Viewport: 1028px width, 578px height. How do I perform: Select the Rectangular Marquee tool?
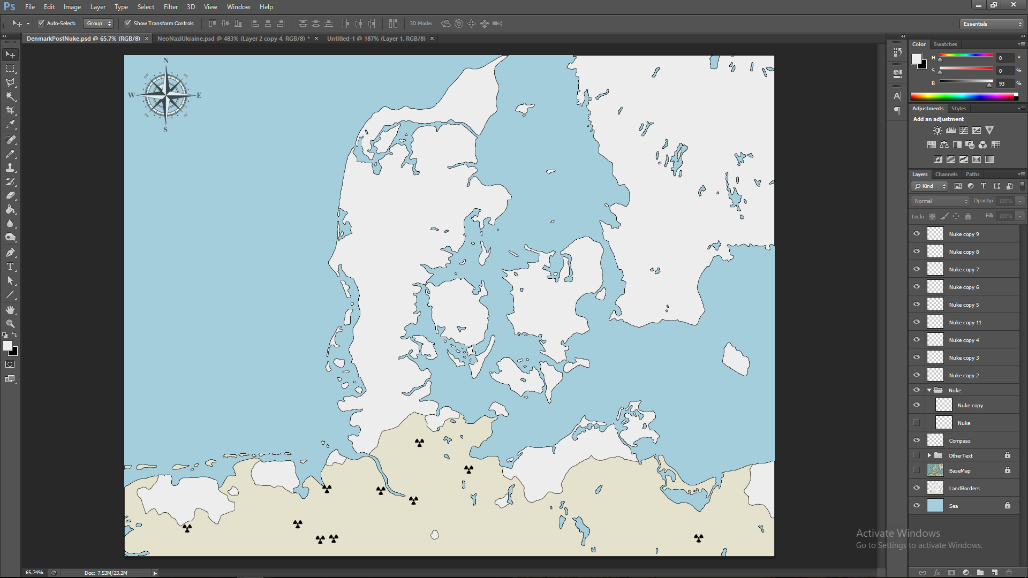[x=10, y=69]
